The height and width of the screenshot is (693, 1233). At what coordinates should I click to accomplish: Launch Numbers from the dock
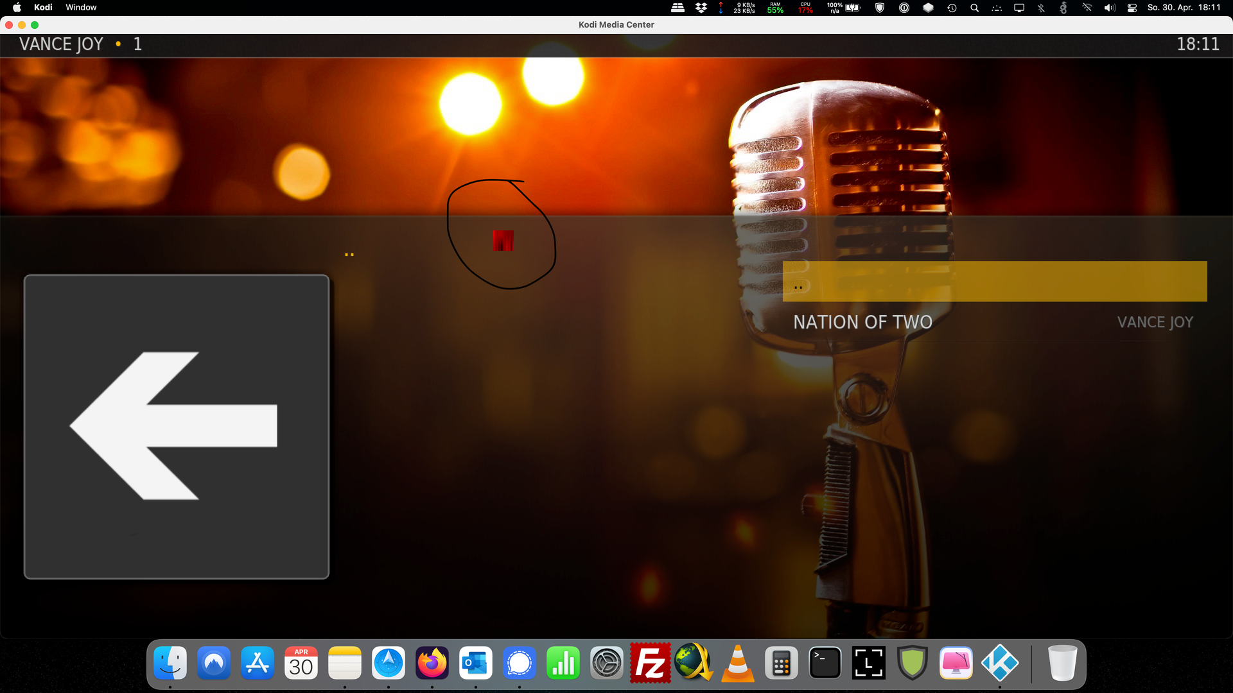coord(563,663)
